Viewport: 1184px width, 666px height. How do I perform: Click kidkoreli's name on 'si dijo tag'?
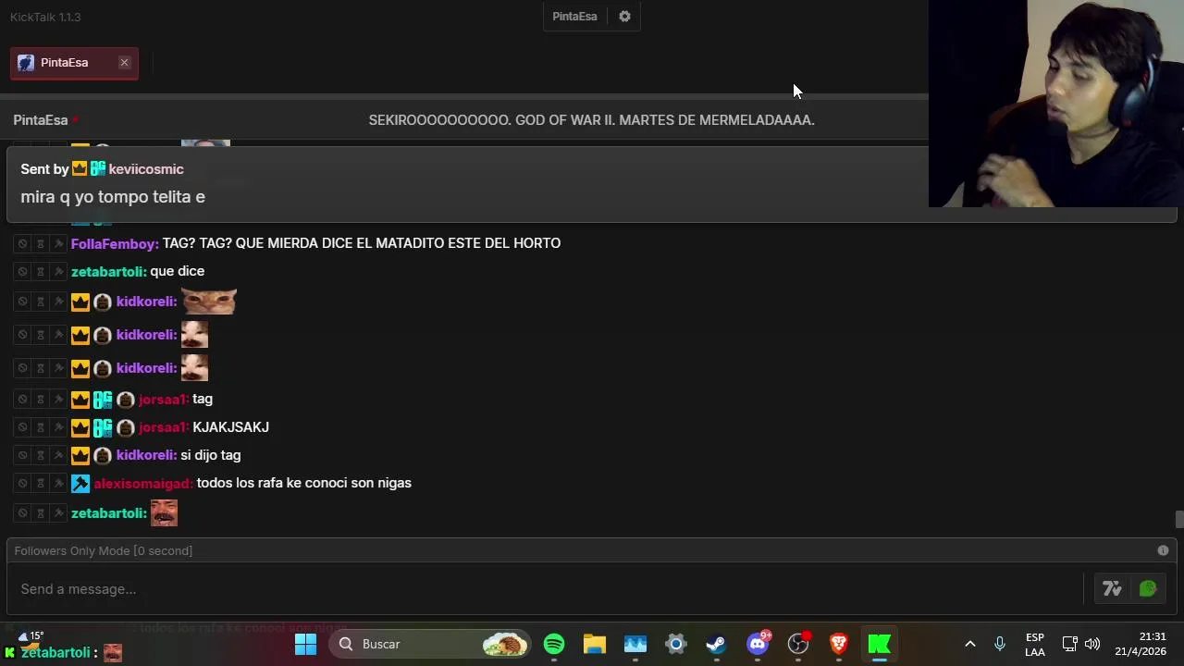click(146, 455)
